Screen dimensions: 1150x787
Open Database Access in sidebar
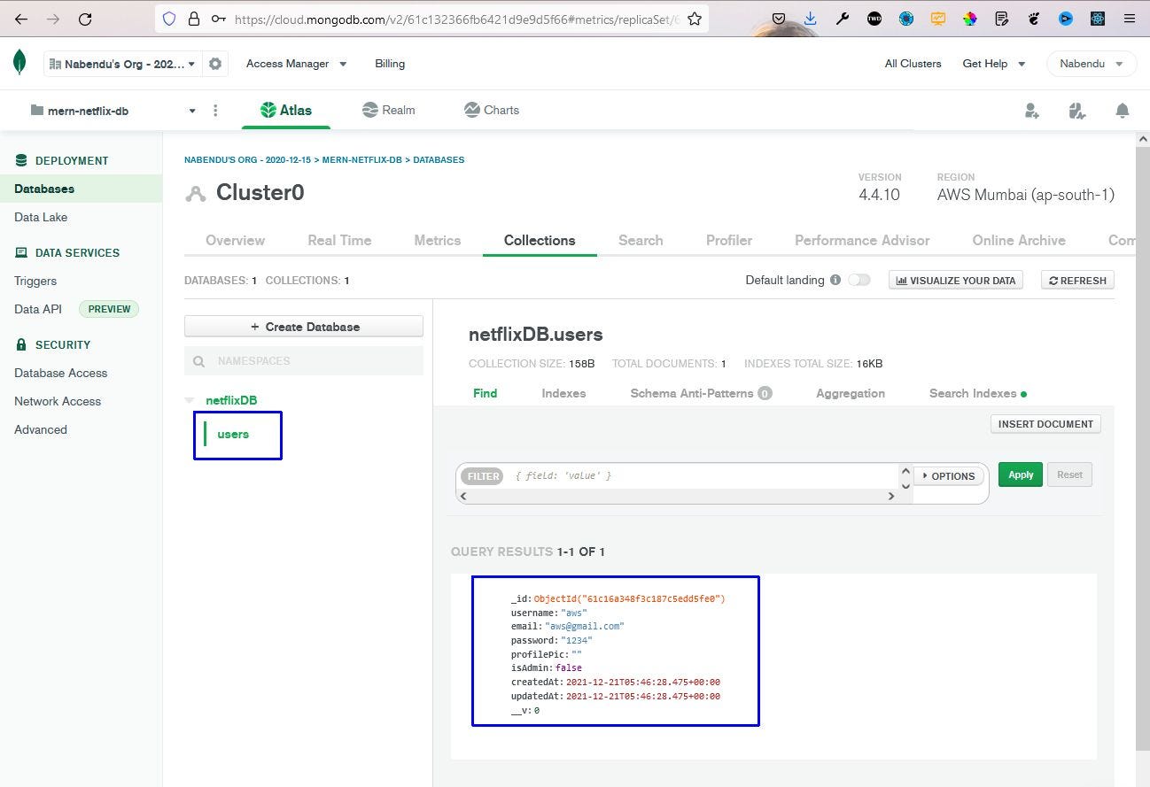click(x=60, y=373)
